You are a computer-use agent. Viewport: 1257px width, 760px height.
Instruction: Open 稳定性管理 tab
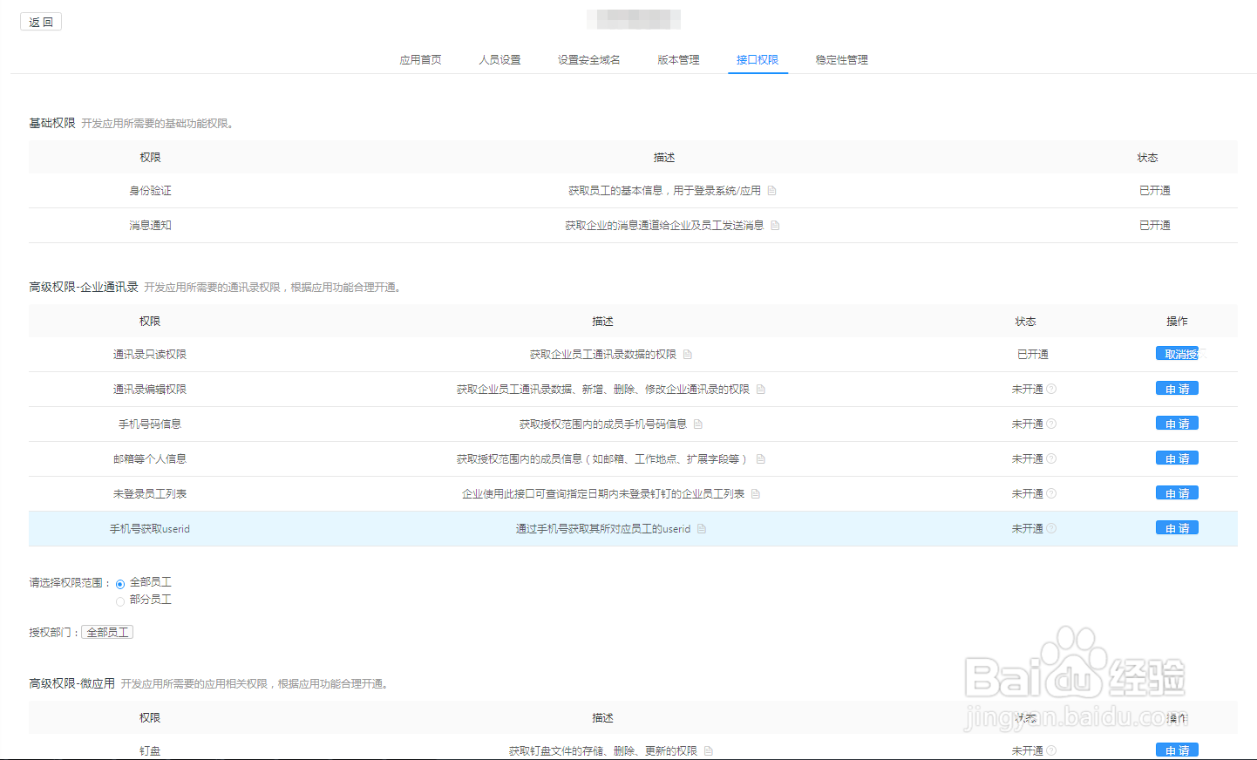pos(842,60)
